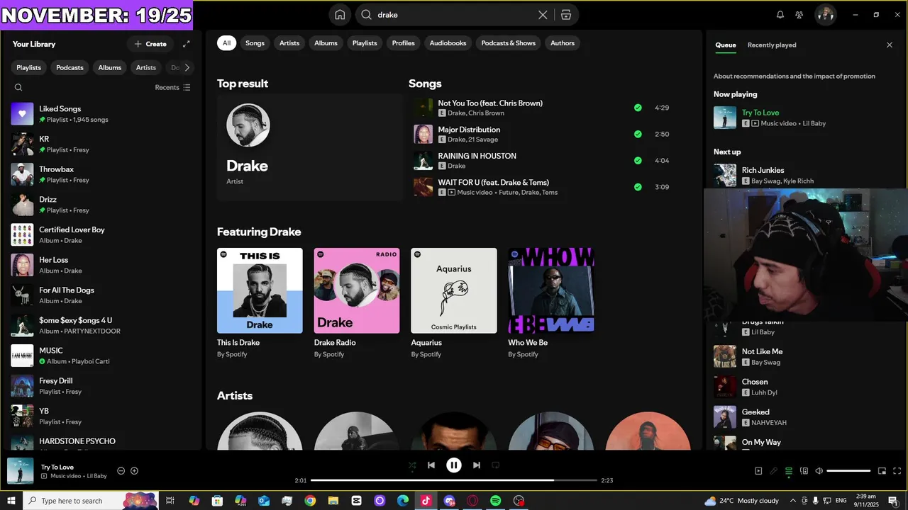This screenshot has width=908, height=510.
Task: Open the Browse icon next to search
Action: (565, 15)
